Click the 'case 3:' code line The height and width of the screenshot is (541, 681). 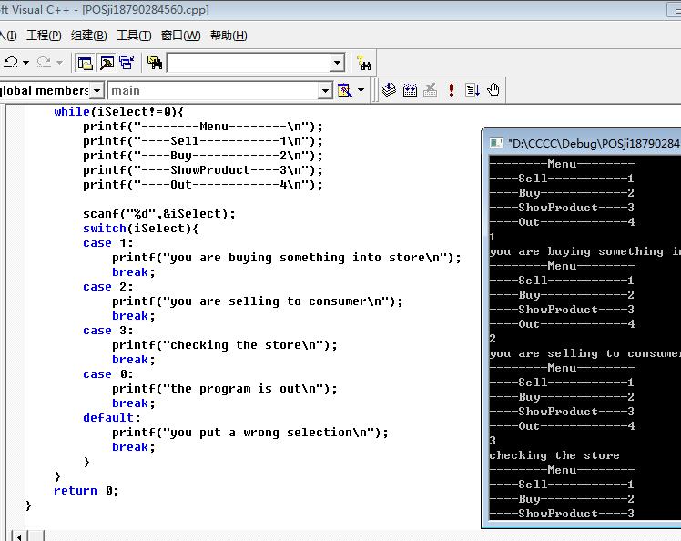[x=108, y=331]
